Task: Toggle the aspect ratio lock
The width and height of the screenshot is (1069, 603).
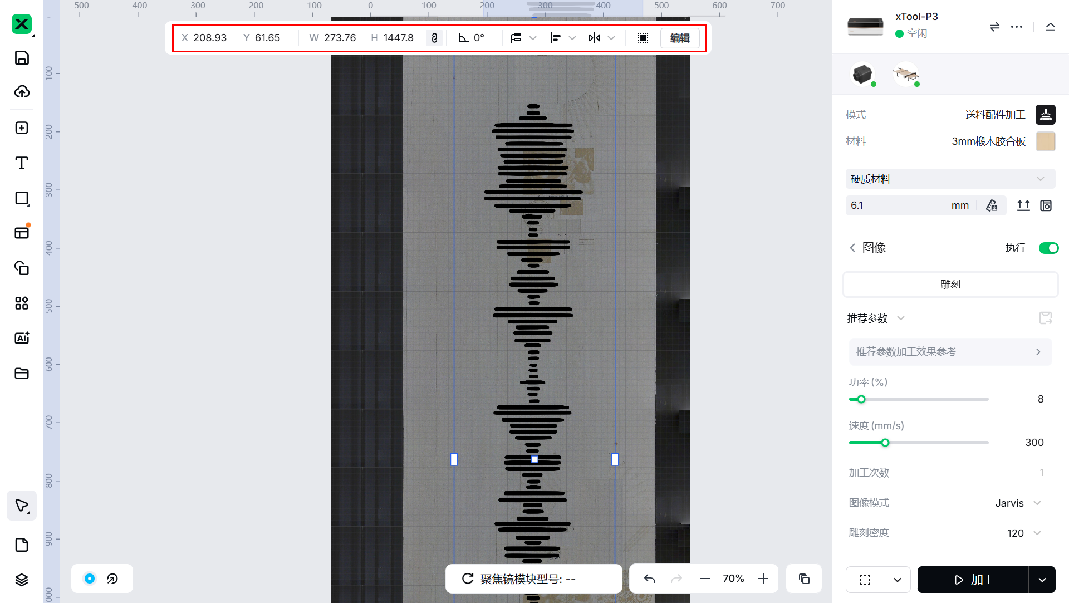Action: pyautogui.click(x=434, y=38)
